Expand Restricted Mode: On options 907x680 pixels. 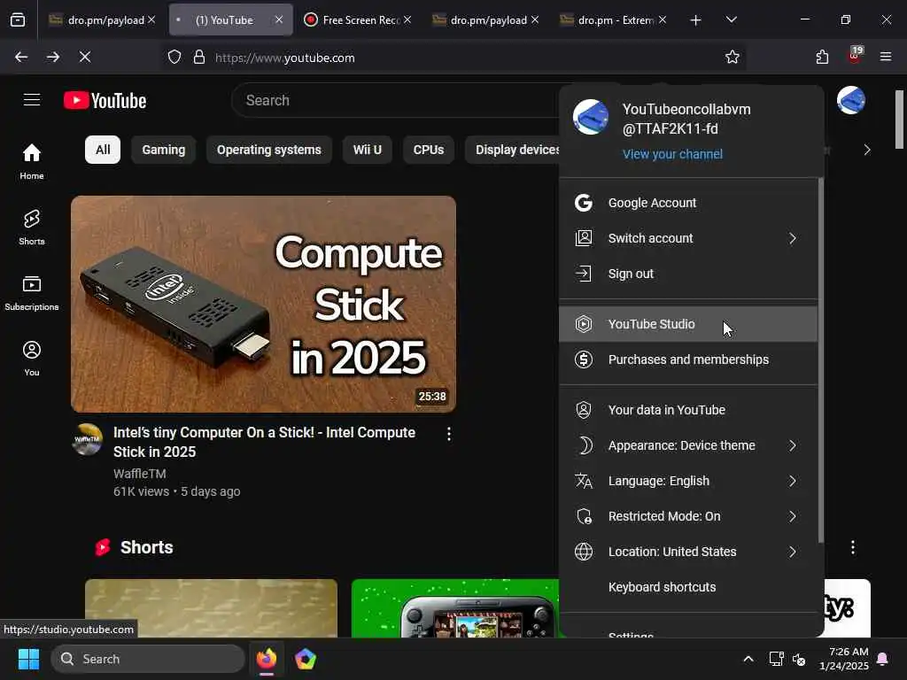tap(688, 516)
